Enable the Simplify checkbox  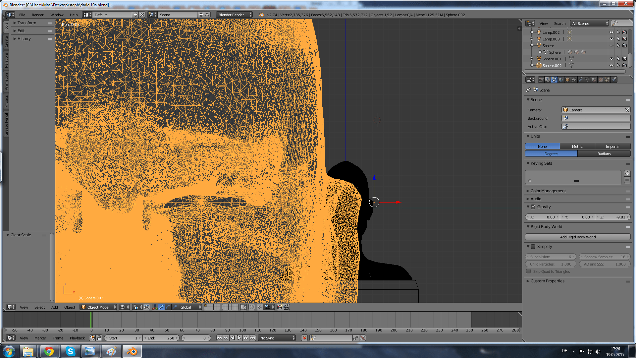click(533, 246)
